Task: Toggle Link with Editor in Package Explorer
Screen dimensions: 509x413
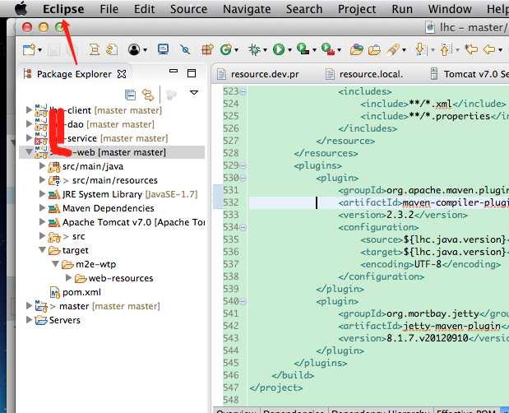Action: coord(148,95)
